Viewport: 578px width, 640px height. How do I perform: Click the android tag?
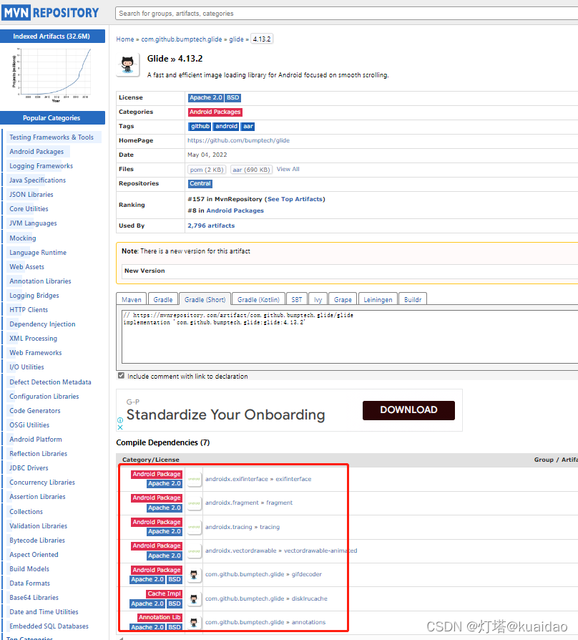tap(226, 126)
